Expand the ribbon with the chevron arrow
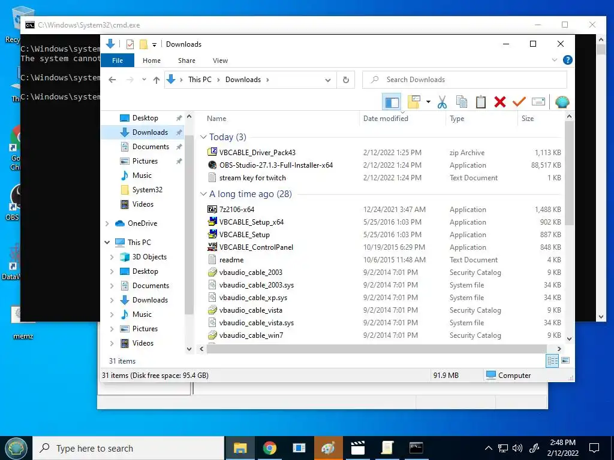 click(554, 60)
